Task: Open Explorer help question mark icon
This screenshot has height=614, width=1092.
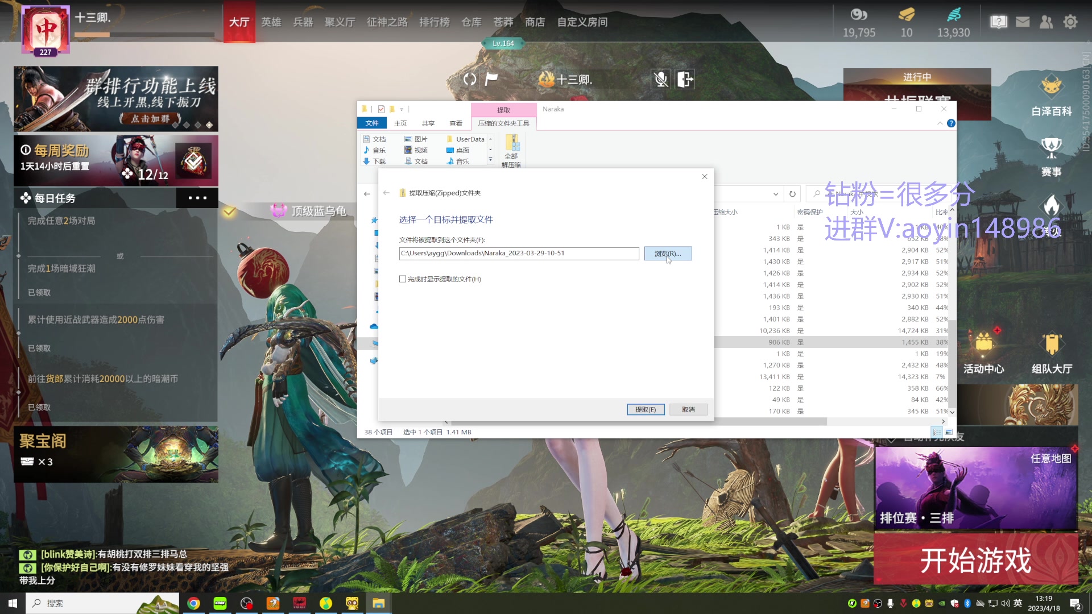Action: click(x=951, y=123)
